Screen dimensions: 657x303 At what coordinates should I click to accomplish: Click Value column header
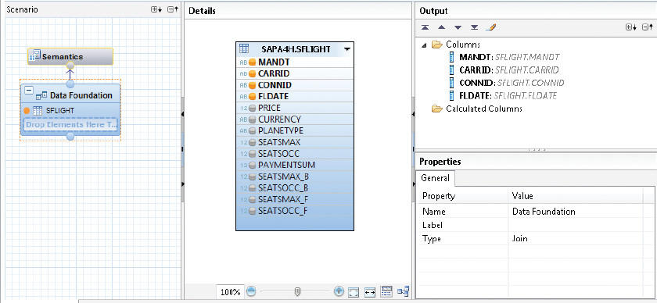pos(575,195)
